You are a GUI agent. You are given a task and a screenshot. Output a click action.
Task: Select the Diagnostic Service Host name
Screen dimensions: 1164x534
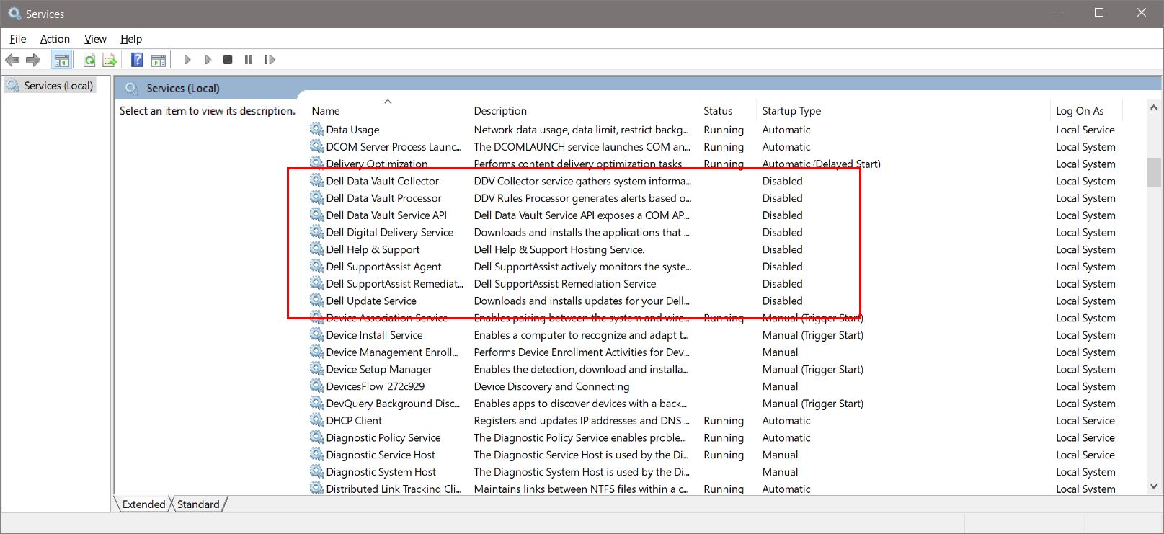[381, 455]
